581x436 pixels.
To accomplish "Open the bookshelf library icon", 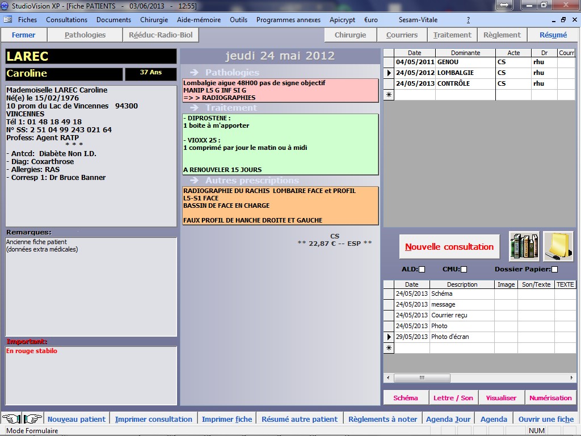I will point(524,246).
